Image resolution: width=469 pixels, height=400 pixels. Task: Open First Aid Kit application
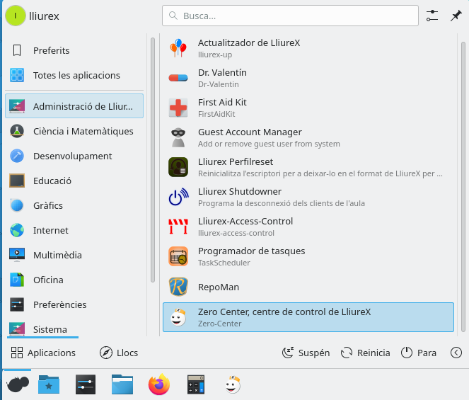(x=222, y=108)
